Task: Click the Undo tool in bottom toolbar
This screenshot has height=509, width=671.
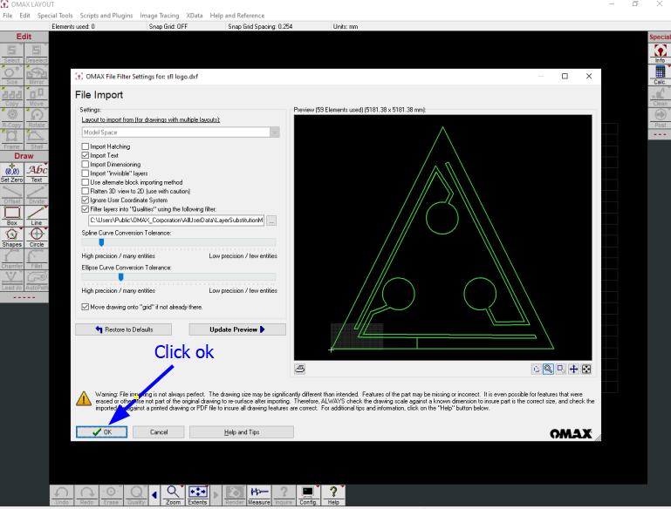Action: tap(62, 496)
